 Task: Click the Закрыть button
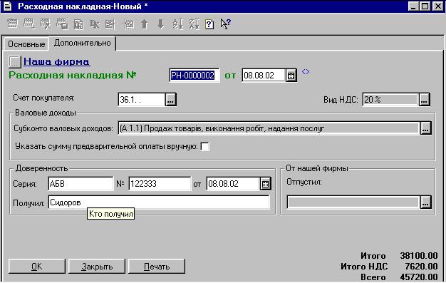coord(97,267)
